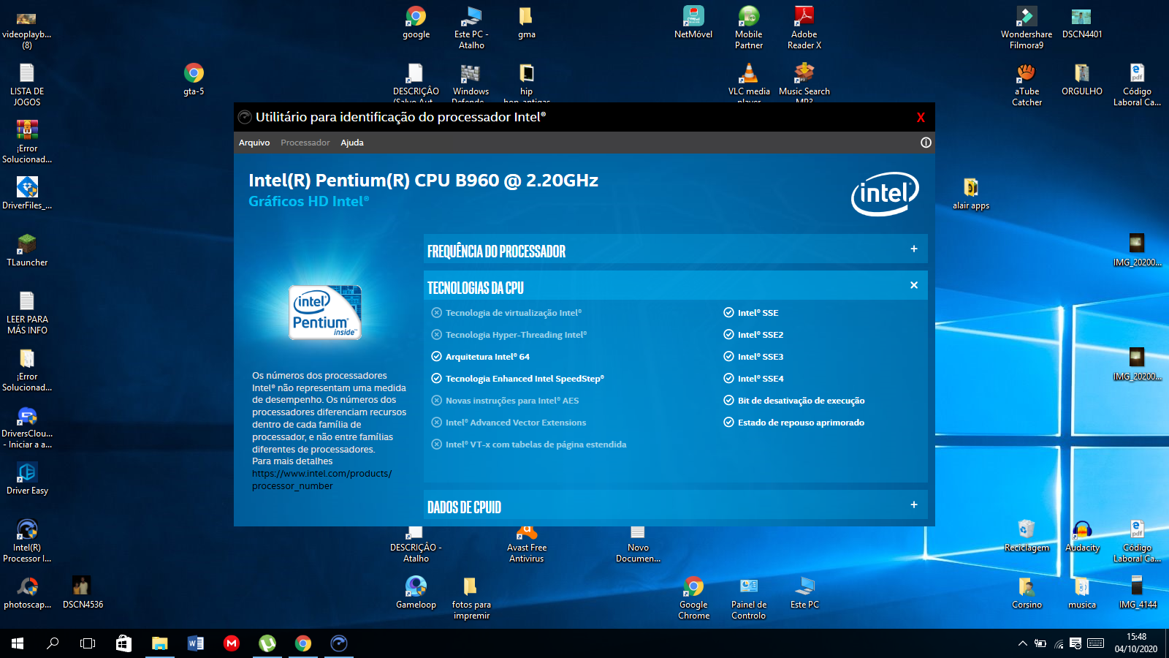This screenshot has height=658, width=1169.
Task: Open taskbar search magnifier
Action: 53,643
